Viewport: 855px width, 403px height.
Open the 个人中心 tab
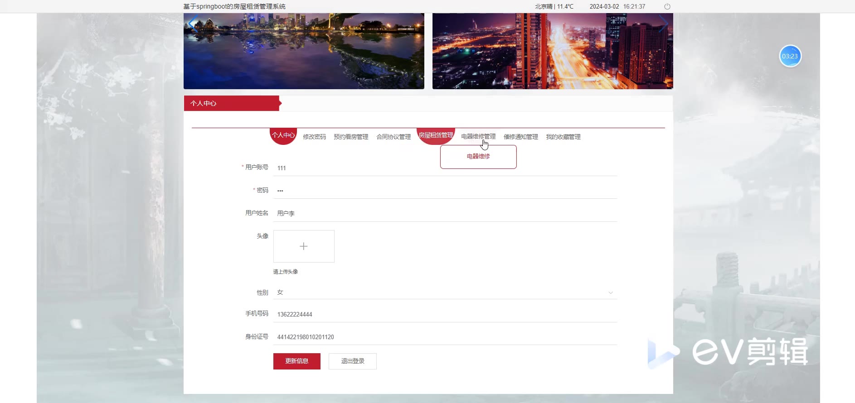tap(283, 135)
